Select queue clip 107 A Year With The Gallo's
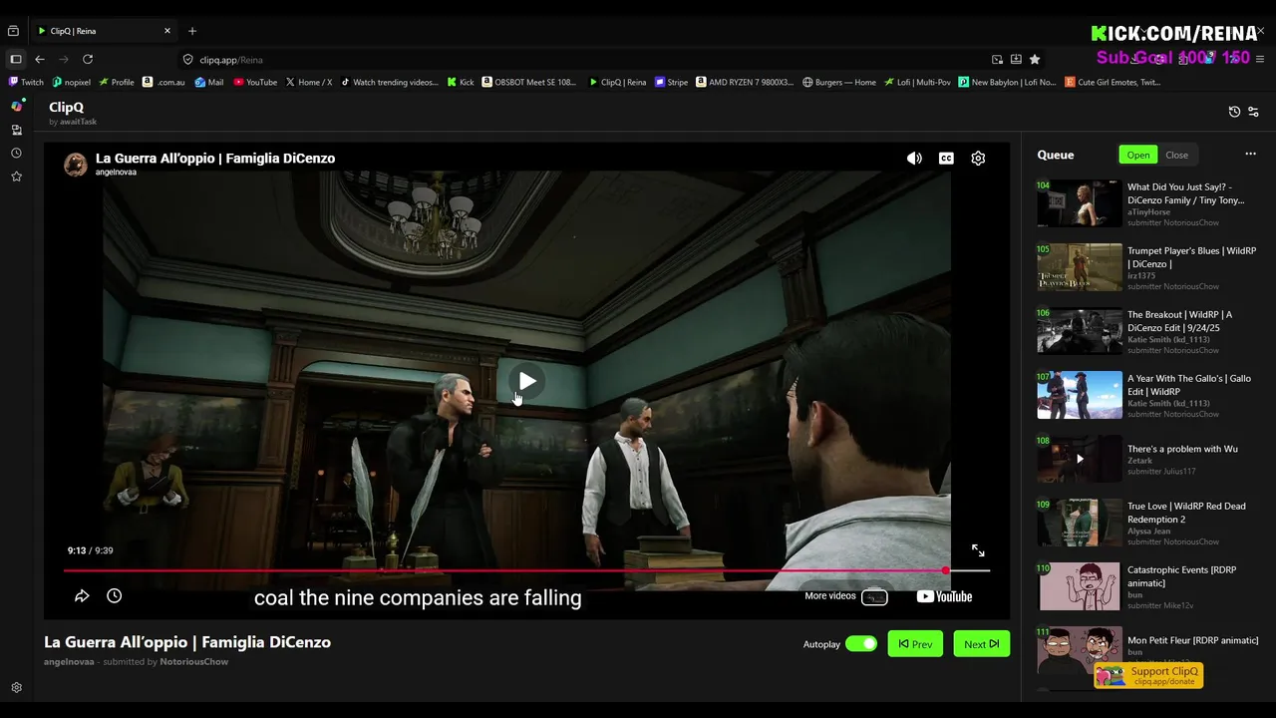Screen dimensions: 1276x718 tap(1148, 395)
